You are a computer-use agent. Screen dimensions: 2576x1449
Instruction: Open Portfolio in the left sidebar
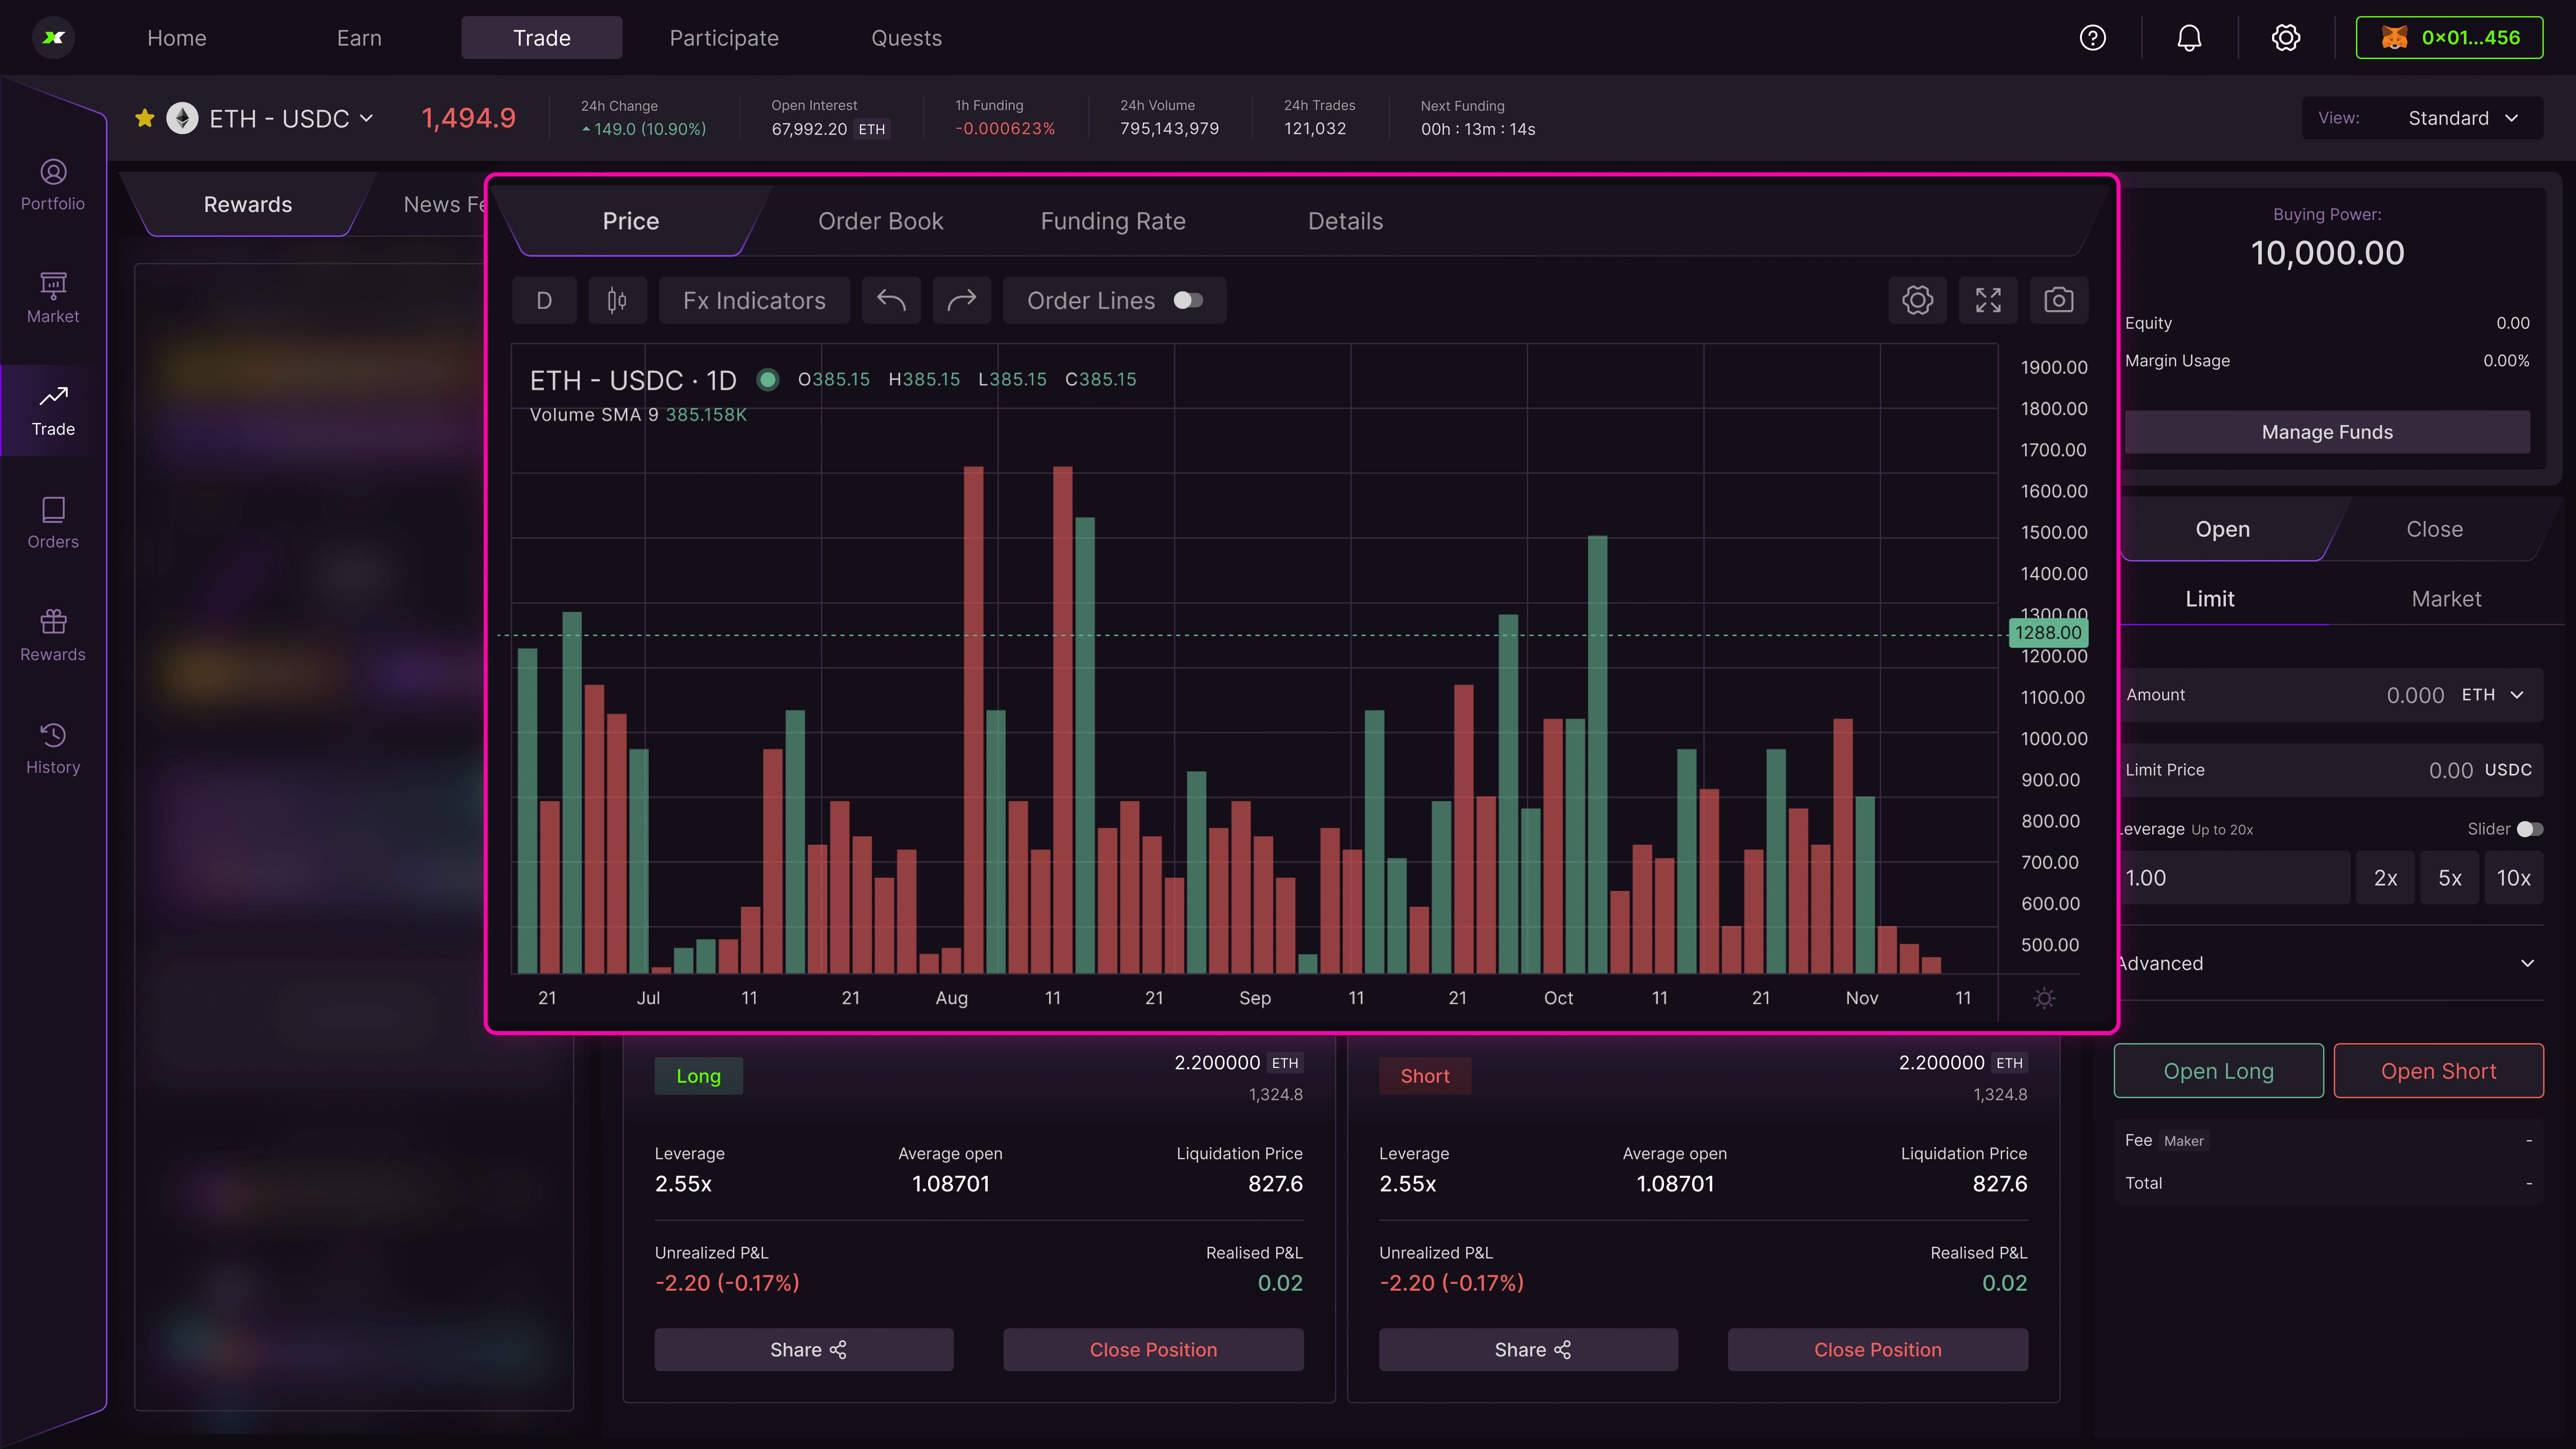pos(53,186)
